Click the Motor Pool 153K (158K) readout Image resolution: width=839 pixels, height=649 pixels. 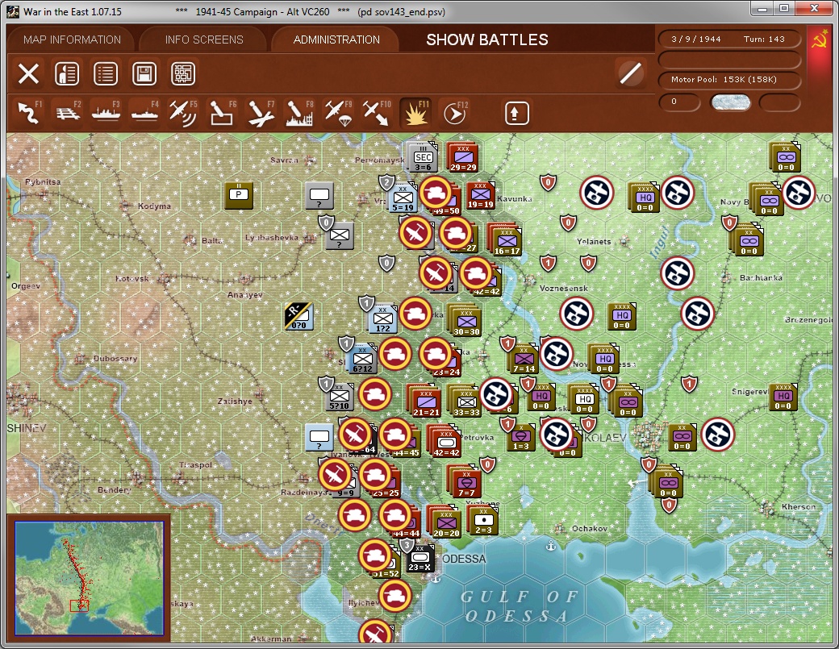click(728, 80)
